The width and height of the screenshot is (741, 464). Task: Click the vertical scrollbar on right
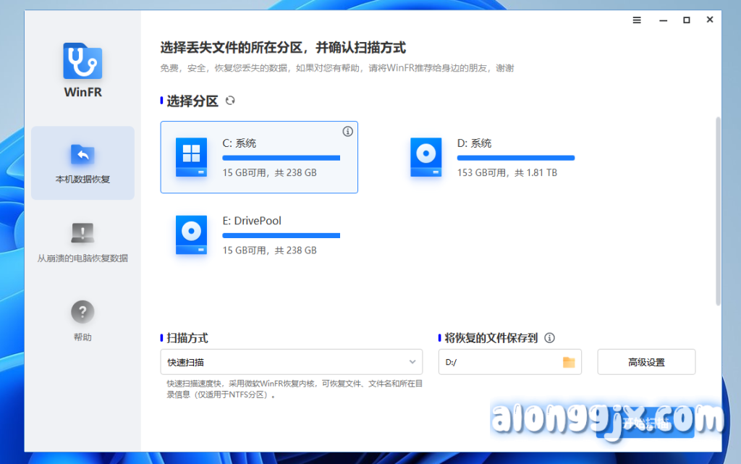point(718,210)
